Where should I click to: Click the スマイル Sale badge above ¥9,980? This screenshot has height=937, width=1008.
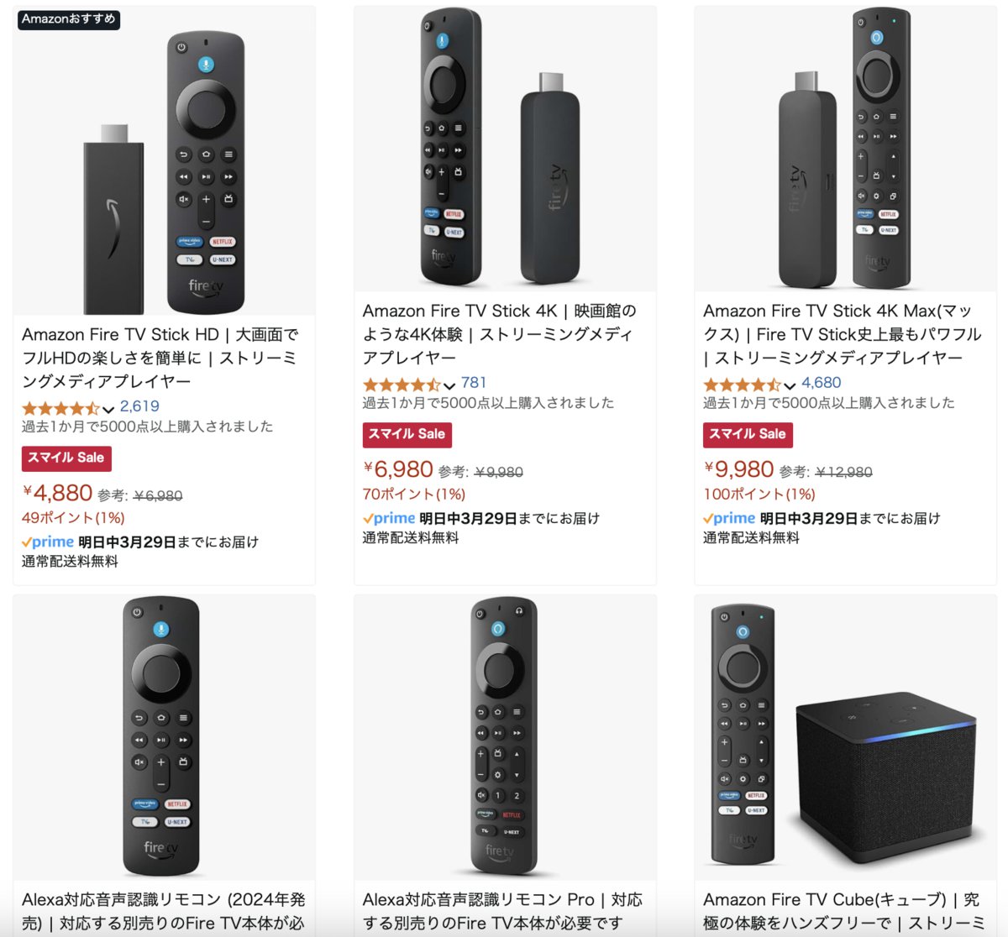pos(748,434)
